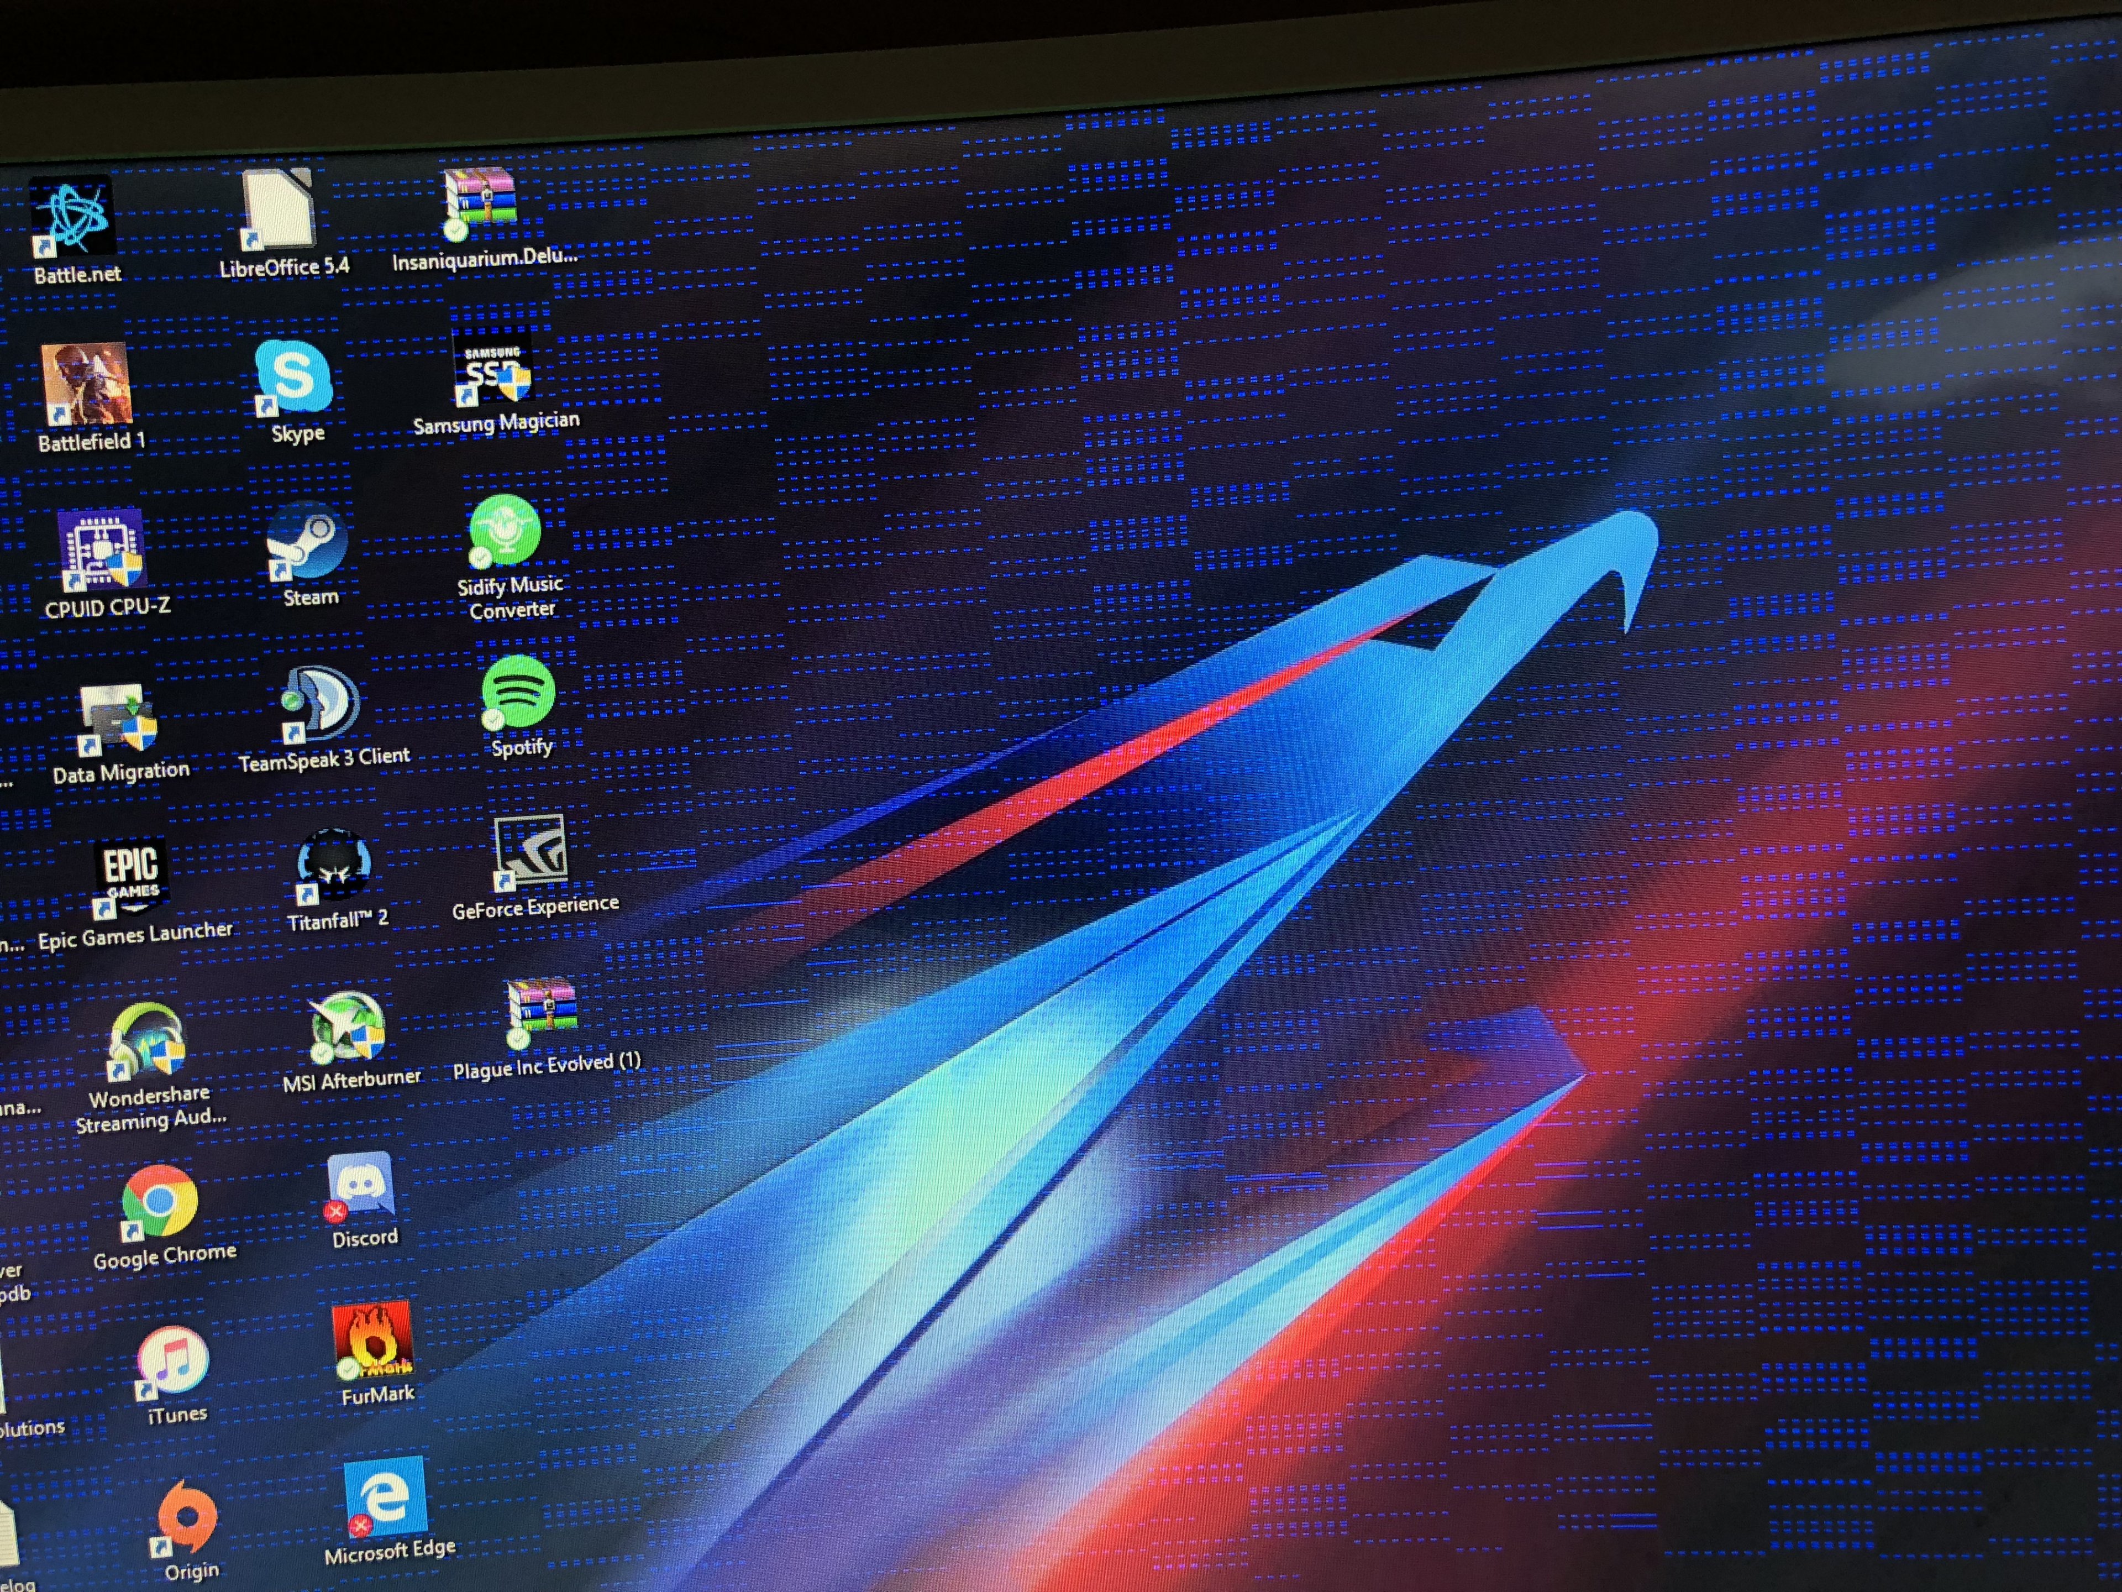Select the CPUID CPU-Z icon

[102, 550]
